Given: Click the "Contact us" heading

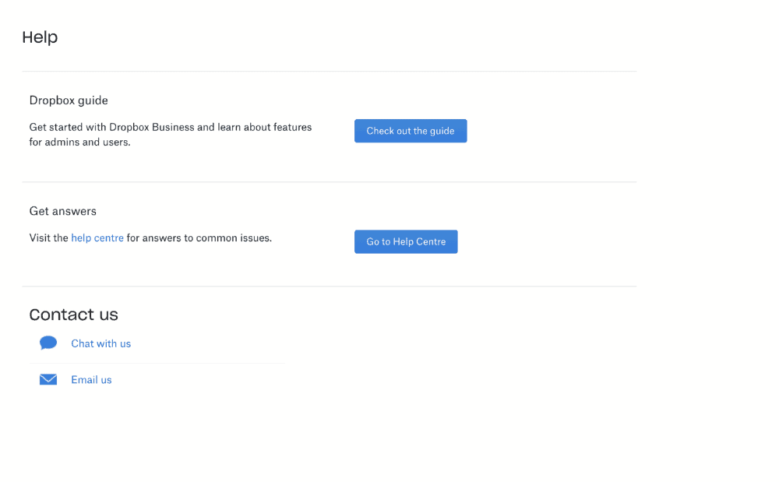Looking at the screenshot, I should click(73, 314).
